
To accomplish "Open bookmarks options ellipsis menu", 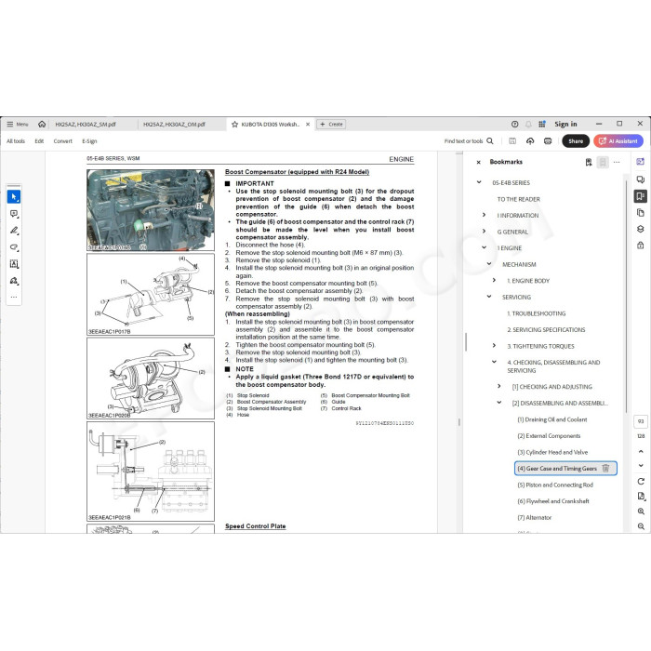I will pyautogui.click(x=617, y=163).
